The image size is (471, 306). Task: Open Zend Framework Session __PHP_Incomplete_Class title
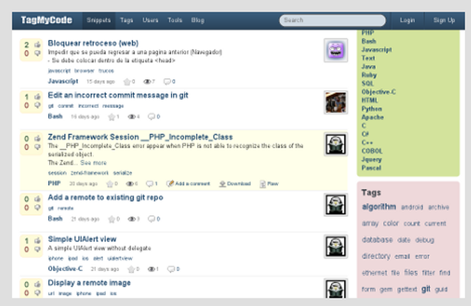click(140, 137)
